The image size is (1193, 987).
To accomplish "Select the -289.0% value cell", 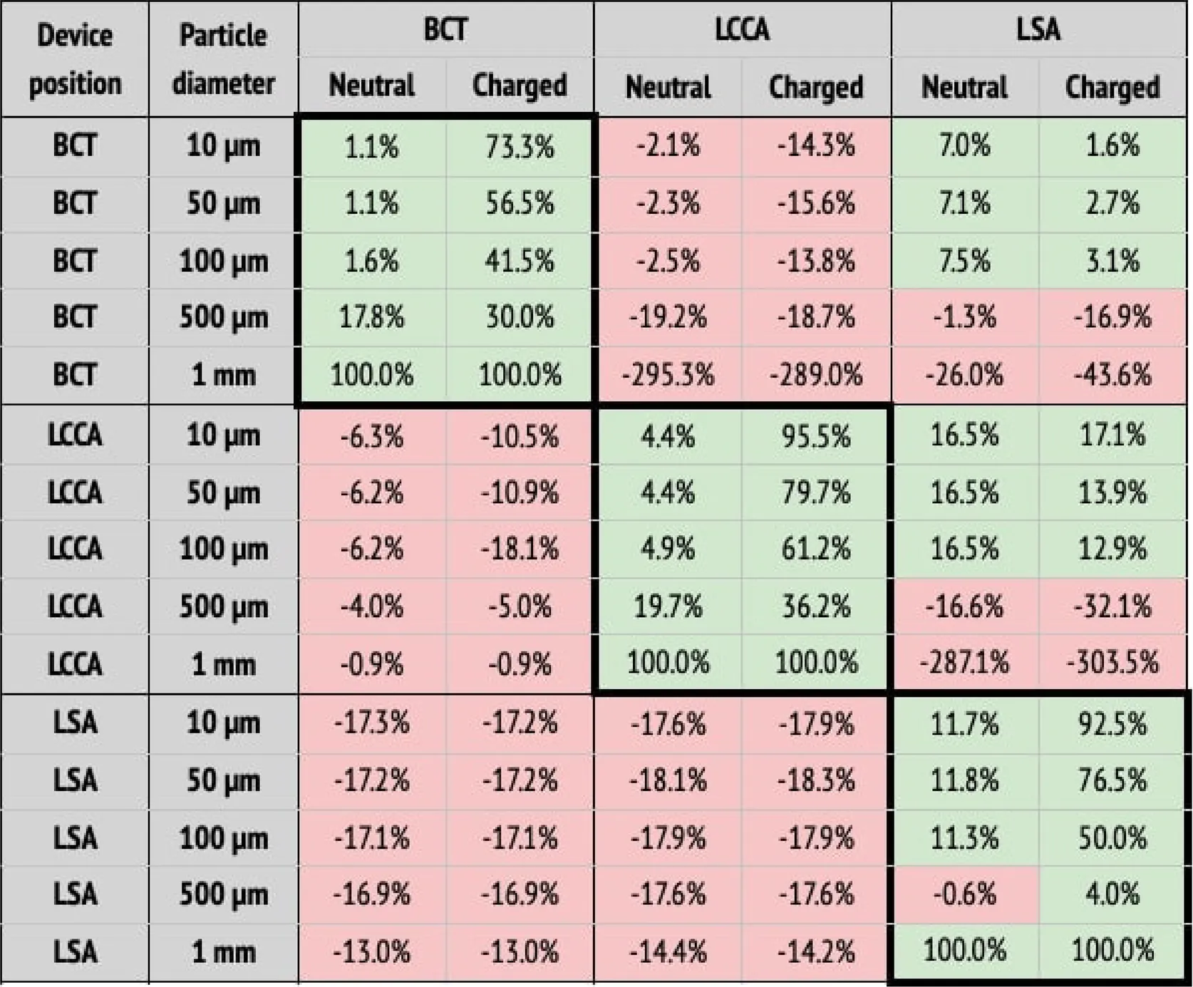I will pyautogui.click(x=816, y=375).
